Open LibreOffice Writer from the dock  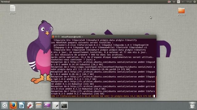point(22,105)
